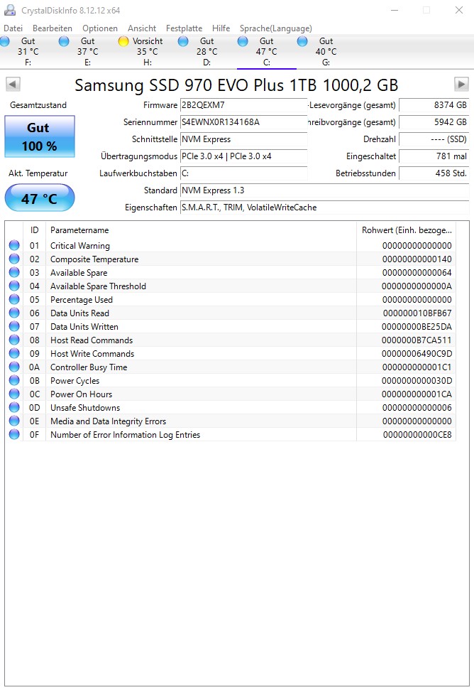474x690 pixels.
Task: Click status orb of Power On Hours row
Action: pos(14,394)
